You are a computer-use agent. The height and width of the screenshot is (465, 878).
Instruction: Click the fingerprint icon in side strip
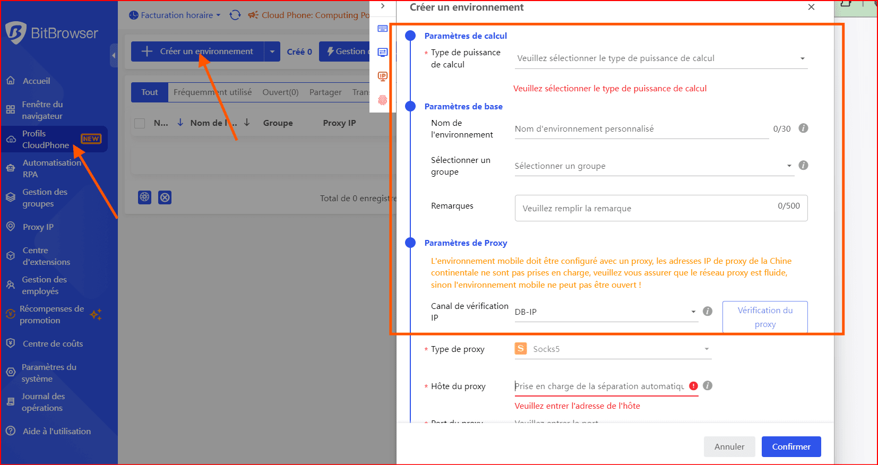tap(382, 100)
